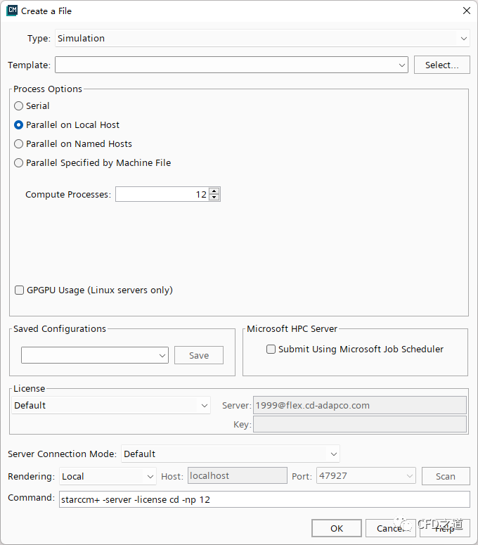The width and height of the screenshot is (478, 545).
Task: Expand the Template combo box
Action: point(231,65)
